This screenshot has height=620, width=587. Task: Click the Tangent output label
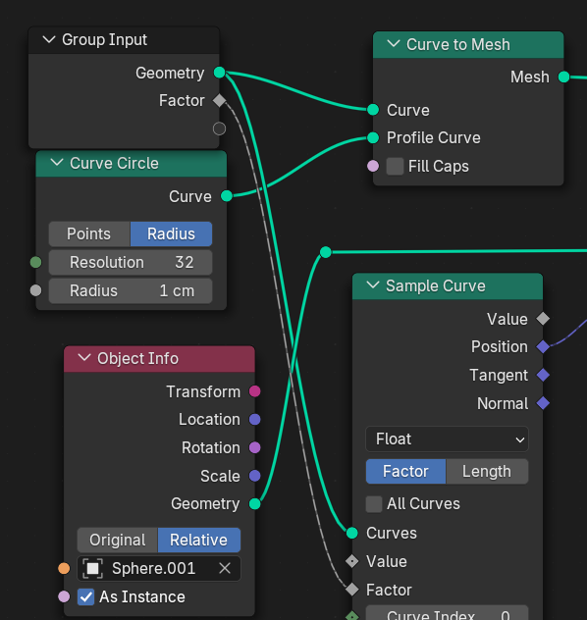pyautogui.click(x=499, y=376)
